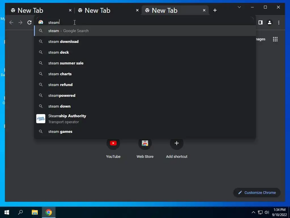This screenshot has height=218, width=290.
Task: Click the Customize Chrome button
Action: [x=257, y=193]
